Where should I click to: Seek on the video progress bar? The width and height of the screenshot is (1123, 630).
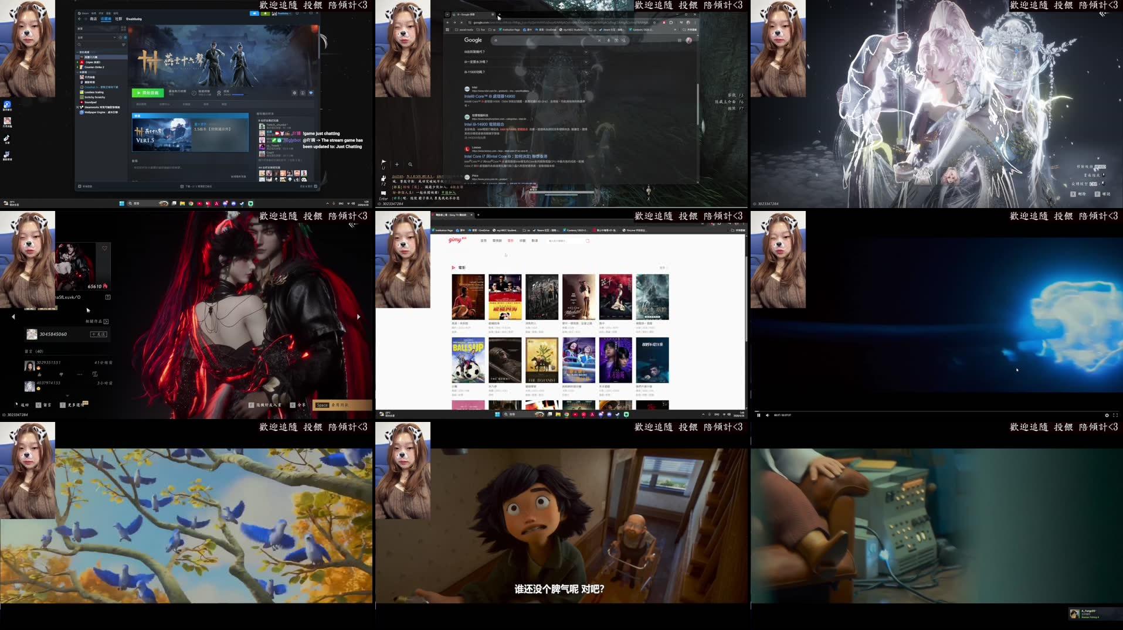pyautogui.click(x=937, y=411)
